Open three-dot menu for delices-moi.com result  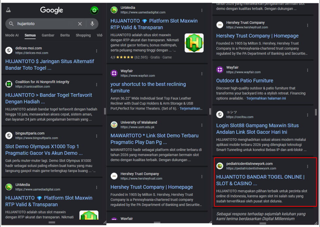(96, 51)
